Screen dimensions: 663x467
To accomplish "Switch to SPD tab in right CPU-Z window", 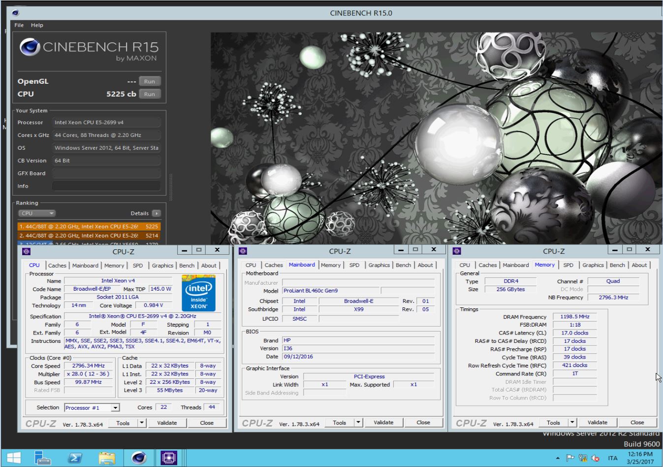I will (x=568, y=265).
